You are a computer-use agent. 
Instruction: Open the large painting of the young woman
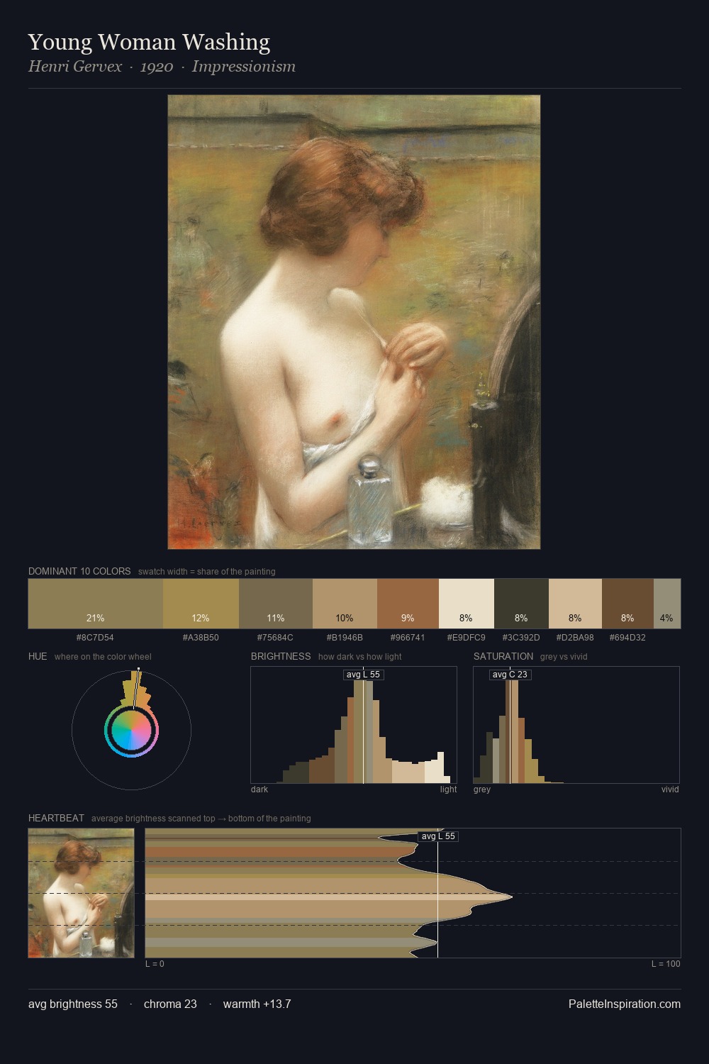(x=354, y=322)
